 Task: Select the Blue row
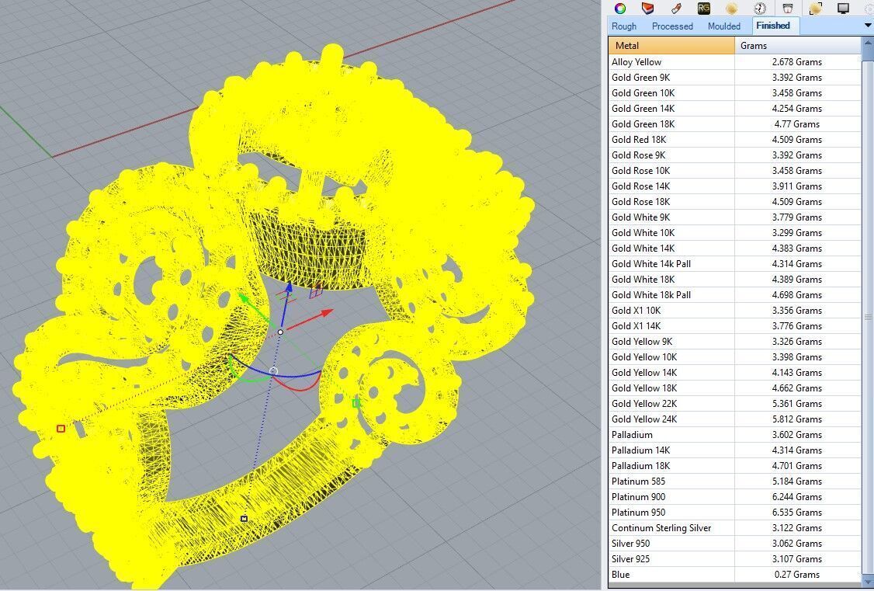(734, 575)
